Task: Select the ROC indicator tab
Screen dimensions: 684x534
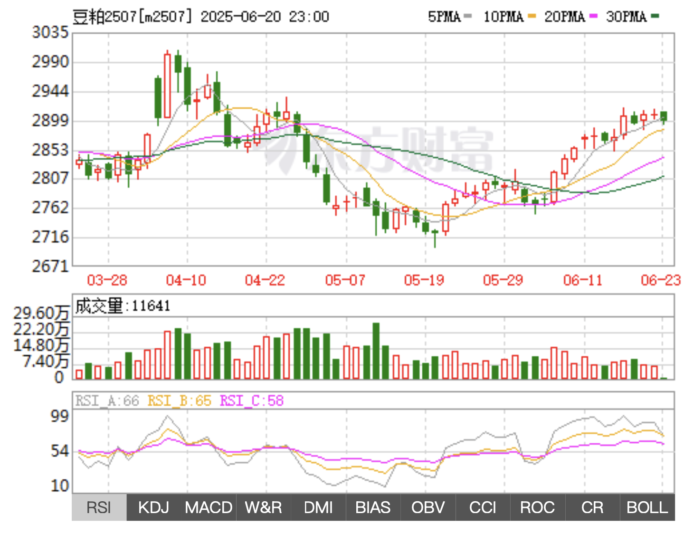Action: click(538, 507)
